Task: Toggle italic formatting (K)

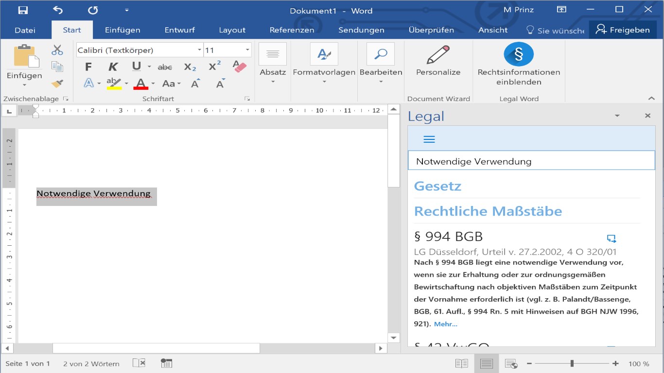Action: click(x=113, y=67)
